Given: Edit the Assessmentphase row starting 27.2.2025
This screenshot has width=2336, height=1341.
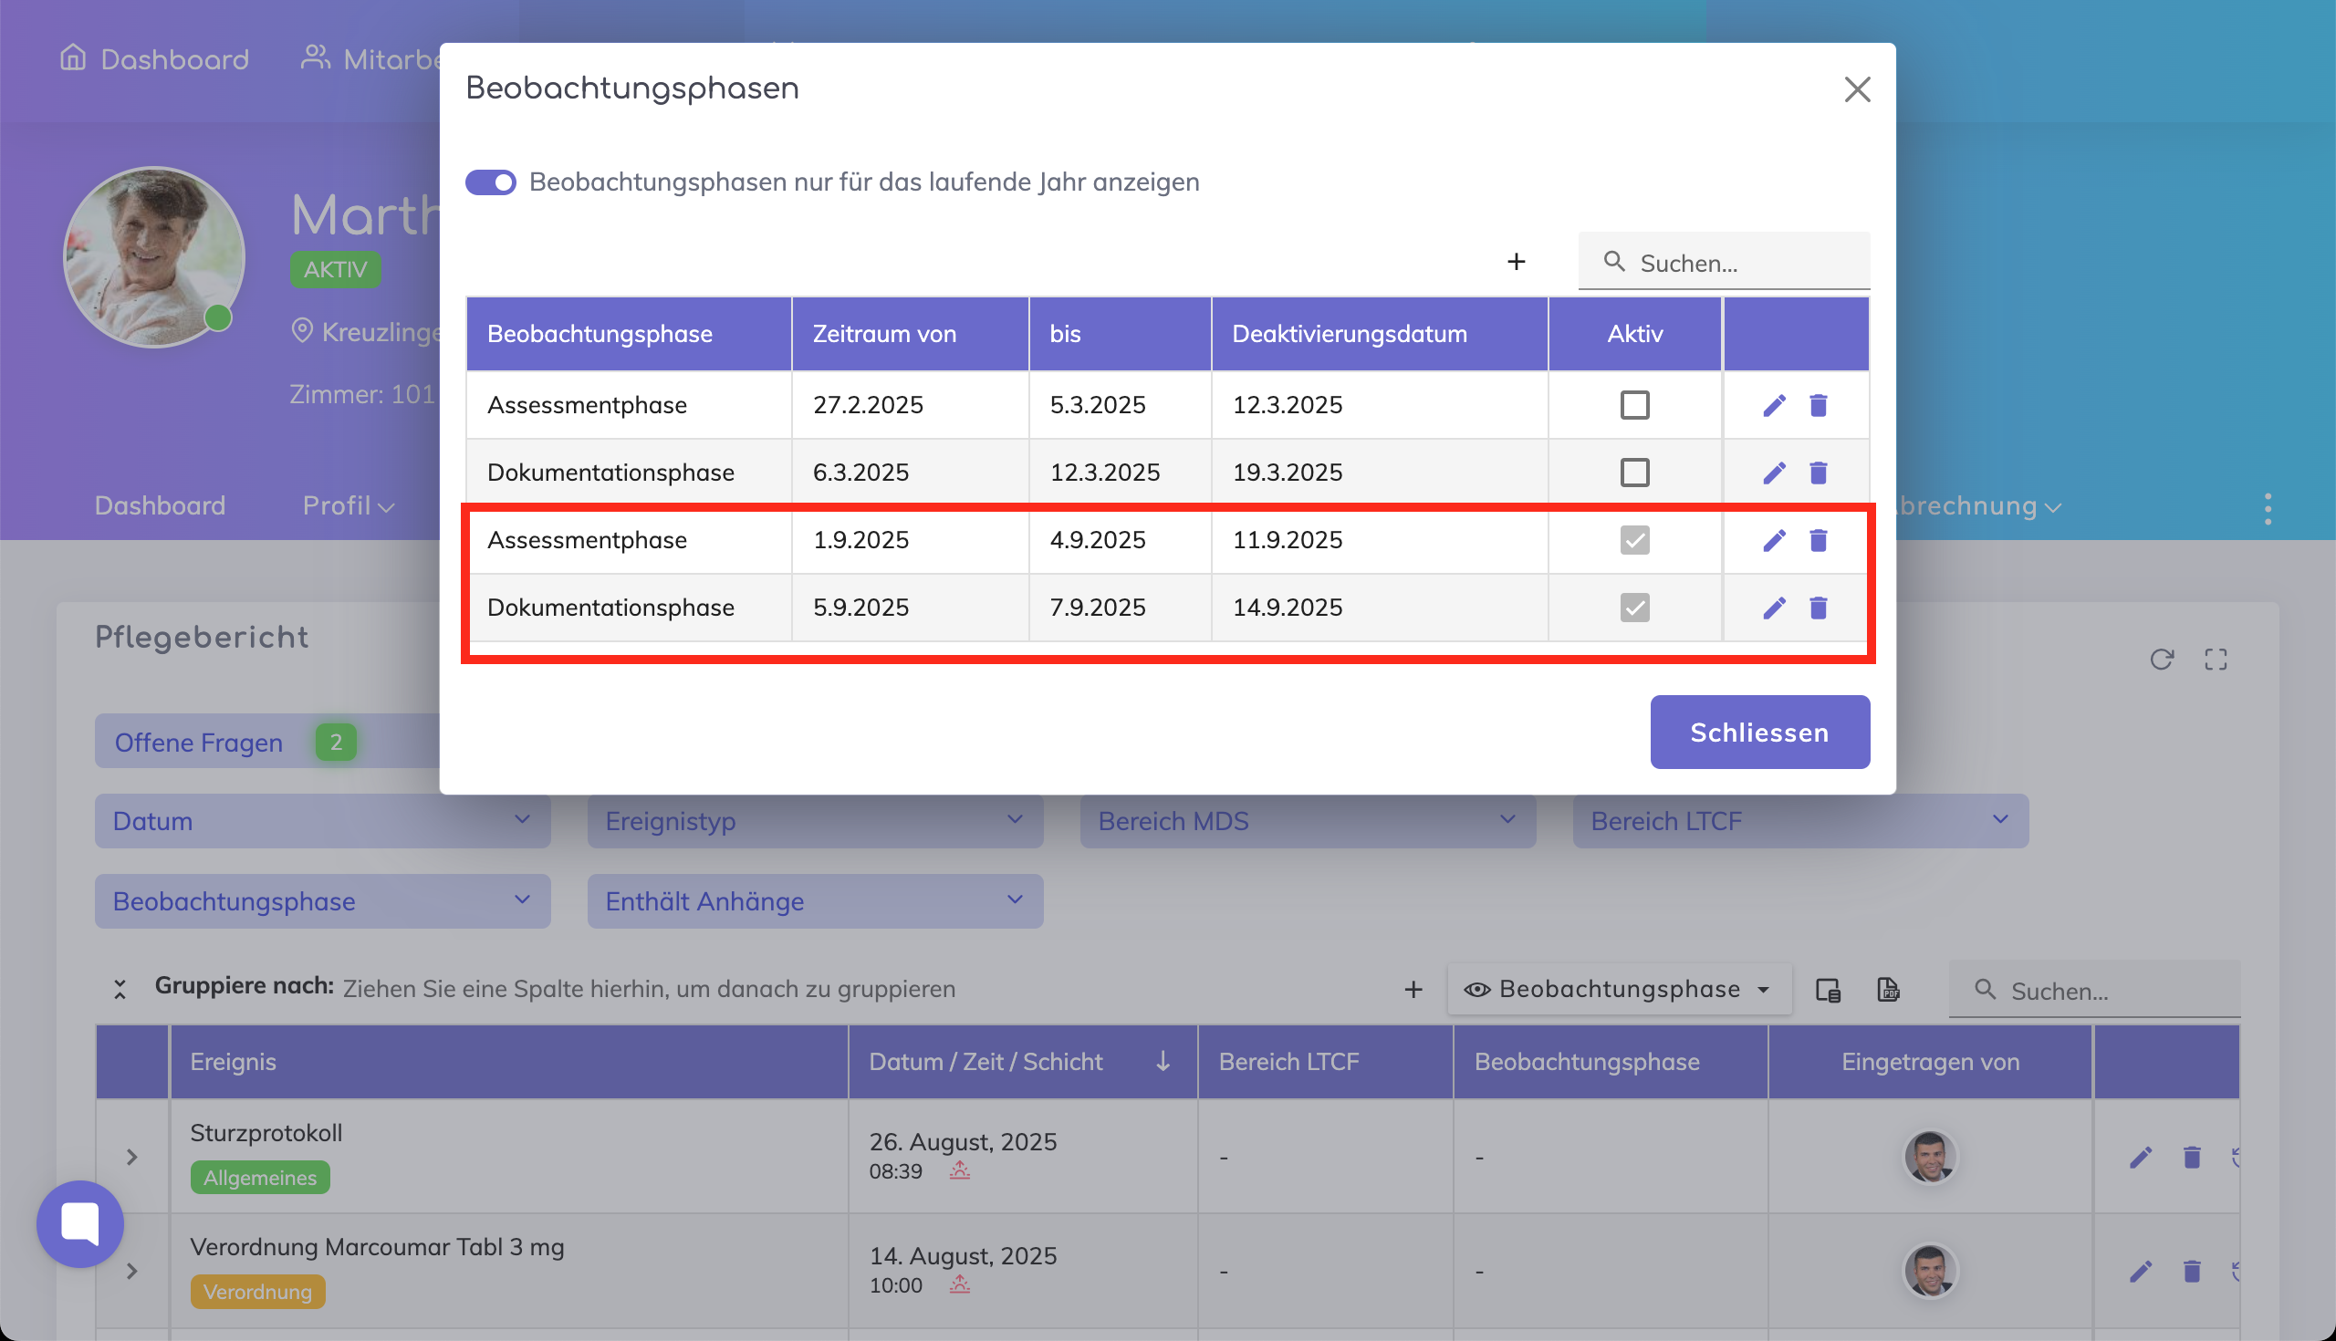Looking at the screenshot, I should pyautogui.click(x=1773, y=405).
